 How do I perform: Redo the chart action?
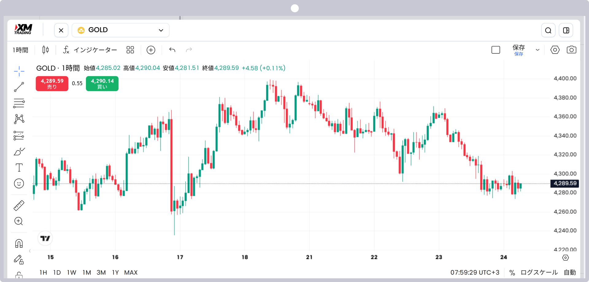(x=189, y=50)
